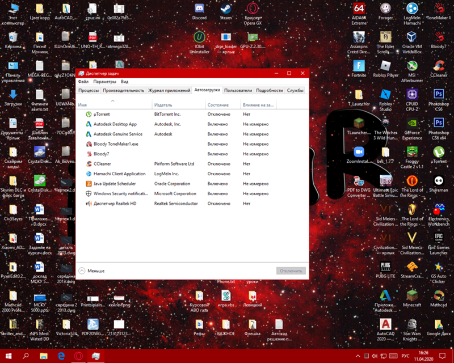Screen dimensions: 454x363
Task: Click Oracle Corporation publisher cell
Action: coord(172,184)
